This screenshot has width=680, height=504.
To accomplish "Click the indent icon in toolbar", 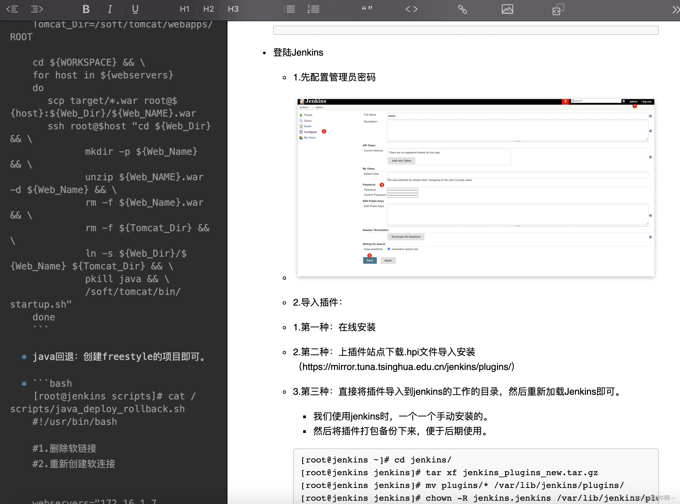I will tap(37, 9).
